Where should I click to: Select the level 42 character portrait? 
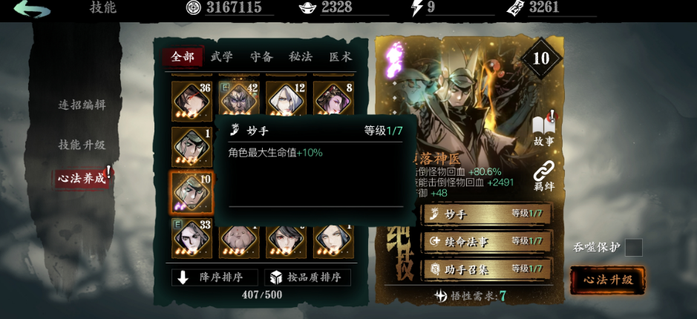tap(239, 101)
